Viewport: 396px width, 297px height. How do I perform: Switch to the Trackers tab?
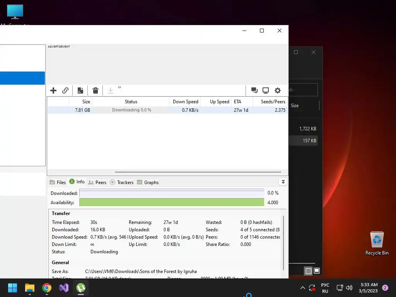tap(122, 183)
